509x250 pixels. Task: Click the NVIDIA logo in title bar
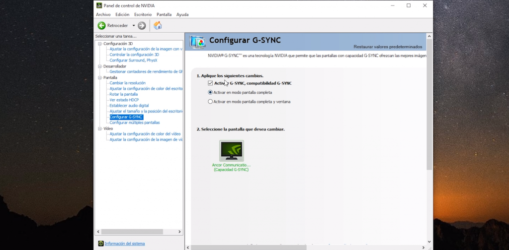pyautogui.click(x=99, y=5)
